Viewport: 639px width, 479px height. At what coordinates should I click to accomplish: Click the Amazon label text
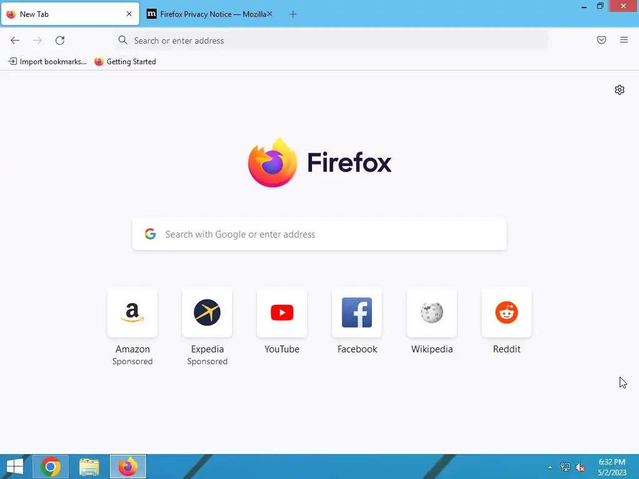click(x=132, y=349)
